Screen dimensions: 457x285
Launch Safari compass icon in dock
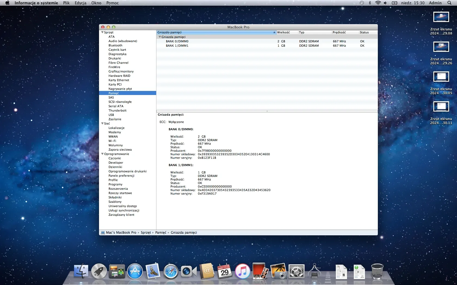171,271
